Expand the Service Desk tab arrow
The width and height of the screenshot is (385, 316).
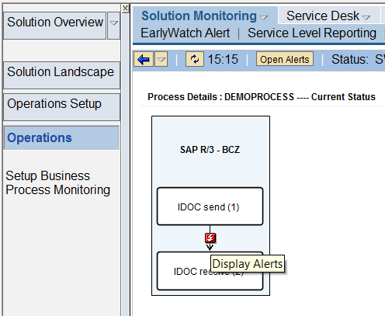tap(366, 18)
